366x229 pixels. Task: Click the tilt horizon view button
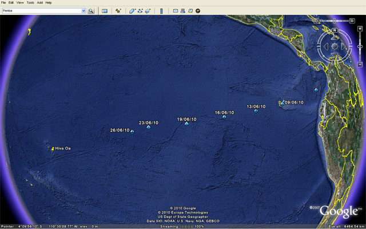click(x=352, y=21)
